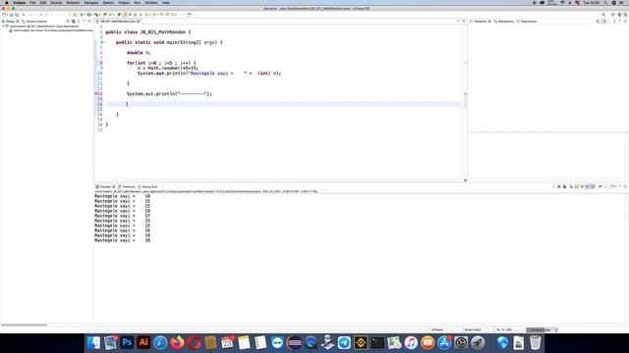Click the Spotlight search icon in the menu bar
The width and height of the screenshot is (629, 353).
click(x=606, y=2)
